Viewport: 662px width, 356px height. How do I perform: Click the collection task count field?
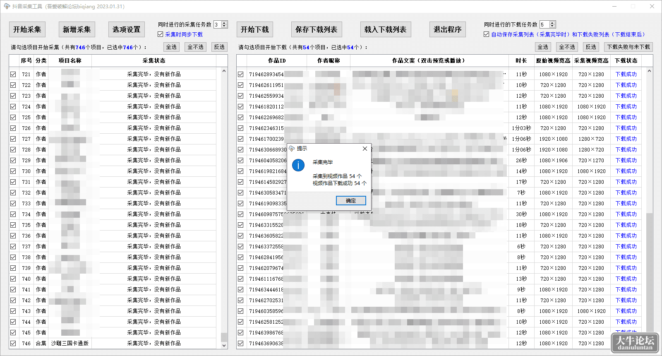click(217, 25)
